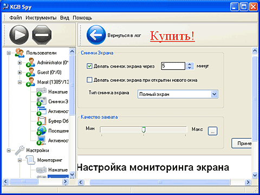
Task: Click the Administrator user icon
Action: tap(30, 62)
